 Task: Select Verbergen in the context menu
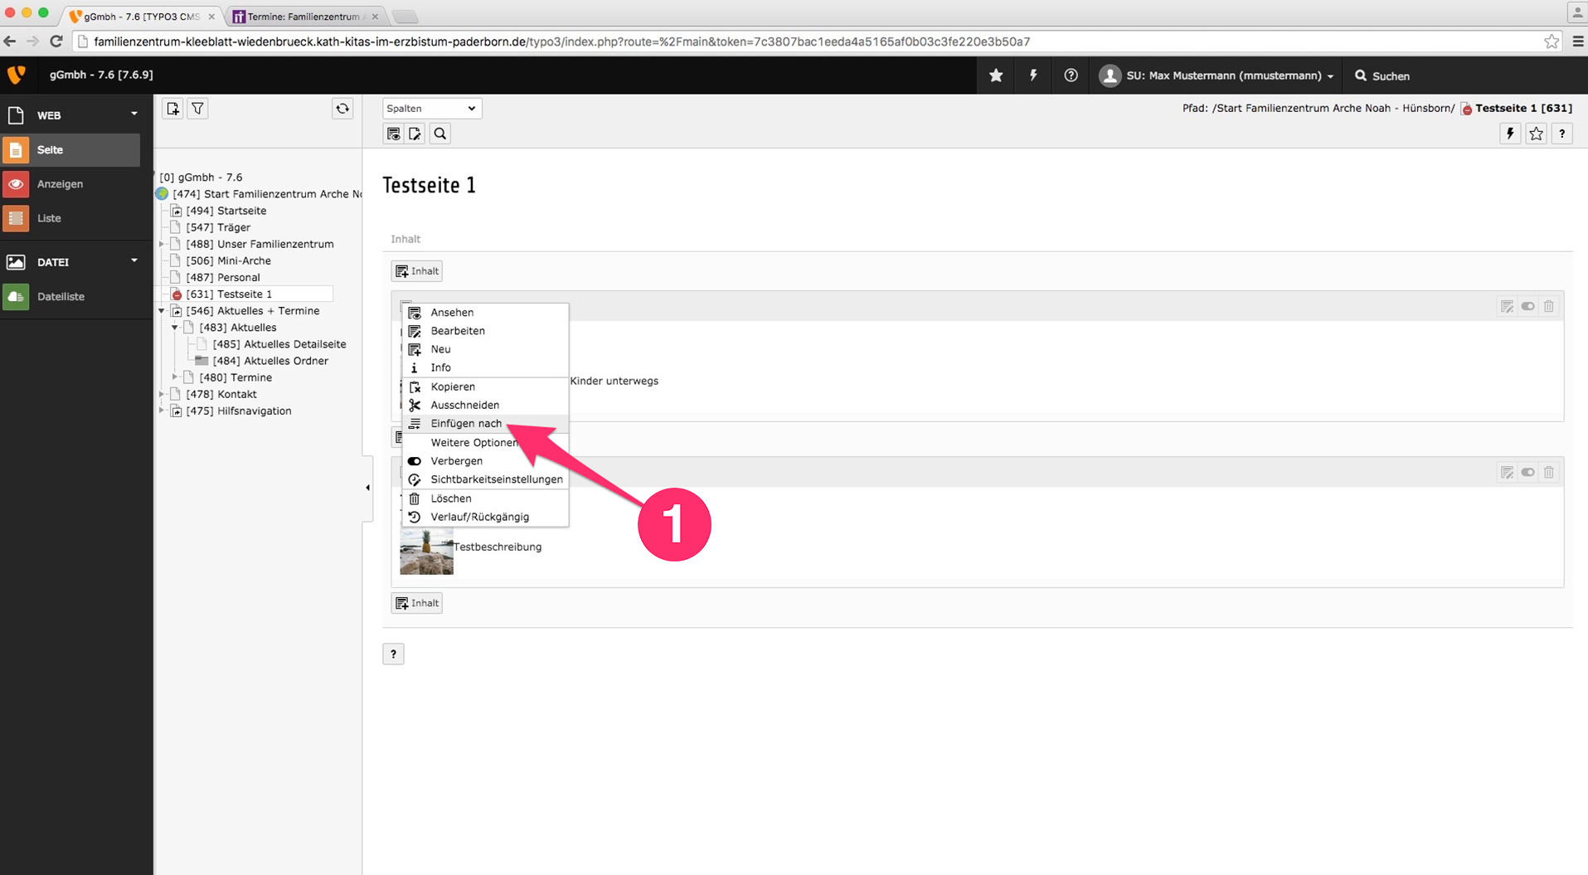coord(456,461)
